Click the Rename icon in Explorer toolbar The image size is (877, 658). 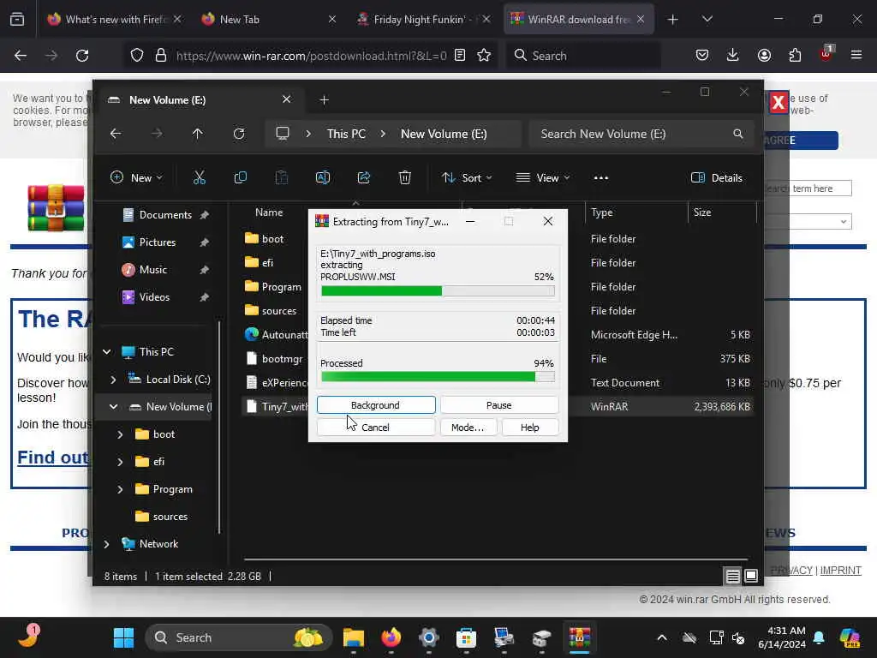[x=323, y=178]
